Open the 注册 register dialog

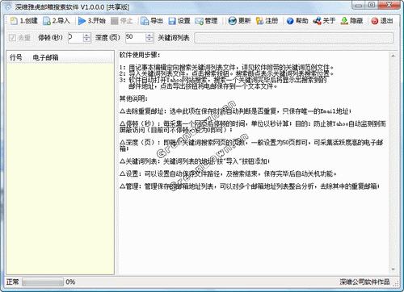click(259, 21)
